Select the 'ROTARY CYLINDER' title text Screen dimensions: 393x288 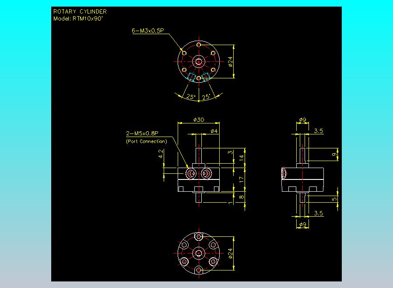(x=80, y=11)
